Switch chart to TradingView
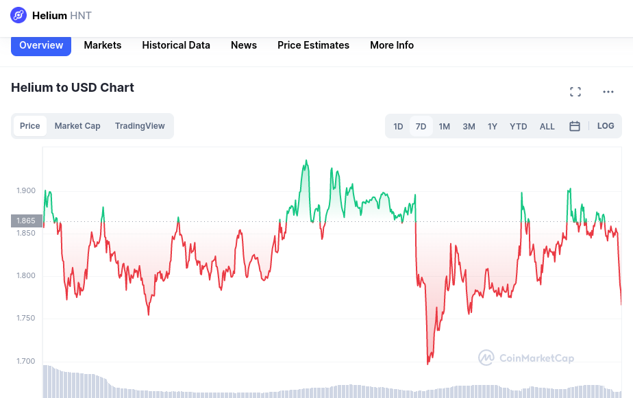The image size is (633, 398). (x=140, y=126)
